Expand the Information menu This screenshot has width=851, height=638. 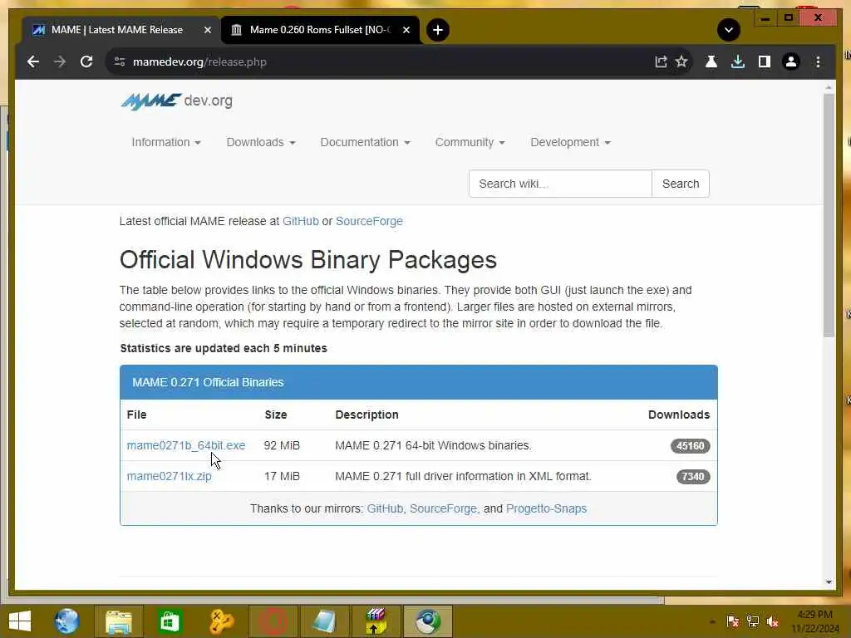coord(166,142)
